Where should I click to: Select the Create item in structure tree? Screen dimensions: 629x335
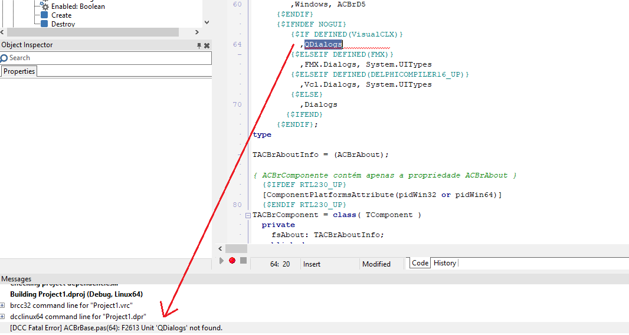61,15
